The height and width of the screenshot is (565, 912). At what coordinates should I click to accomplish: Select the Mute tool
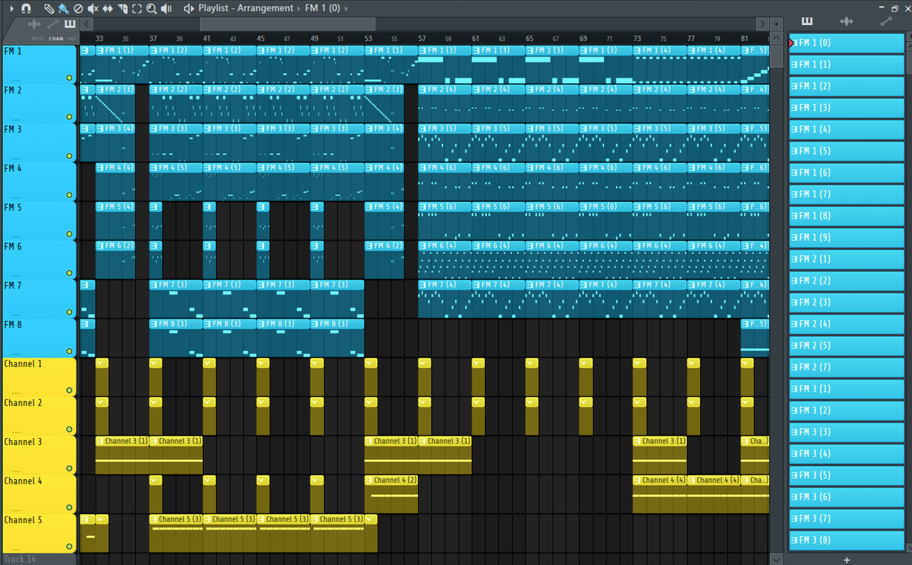pos(93,8)
